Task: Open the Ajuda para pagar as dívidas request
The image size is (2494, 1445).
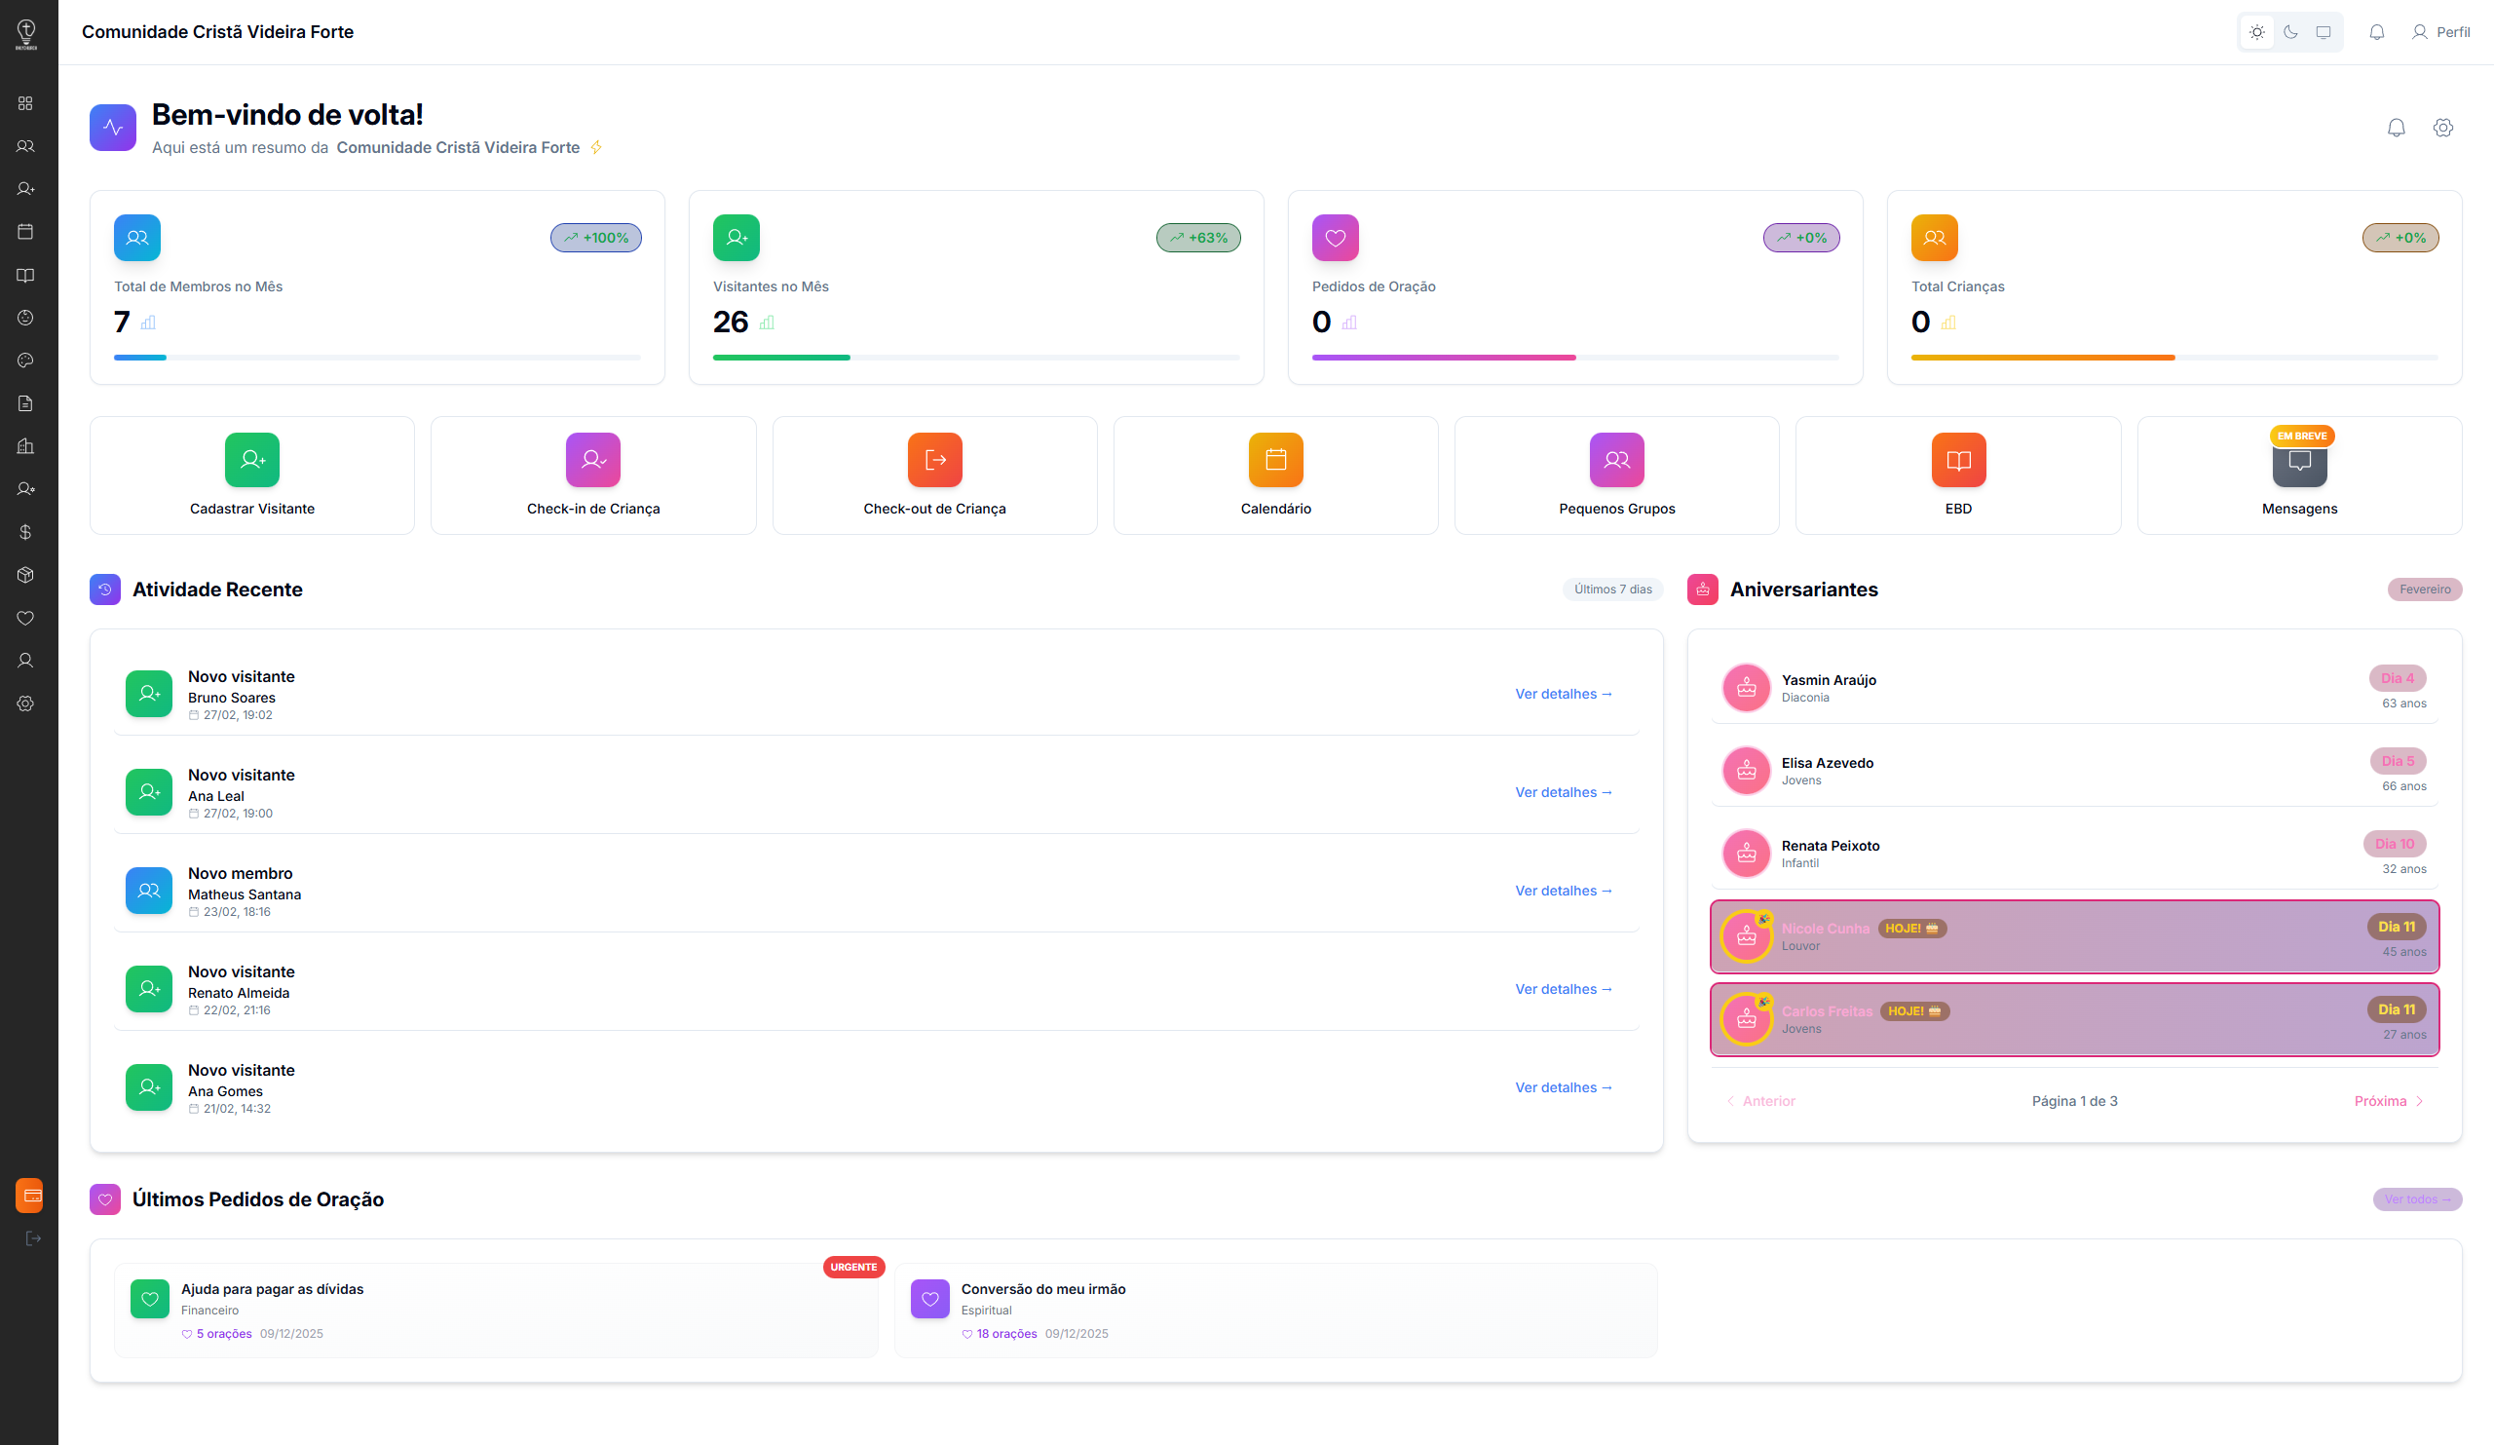Action: 496,1311
